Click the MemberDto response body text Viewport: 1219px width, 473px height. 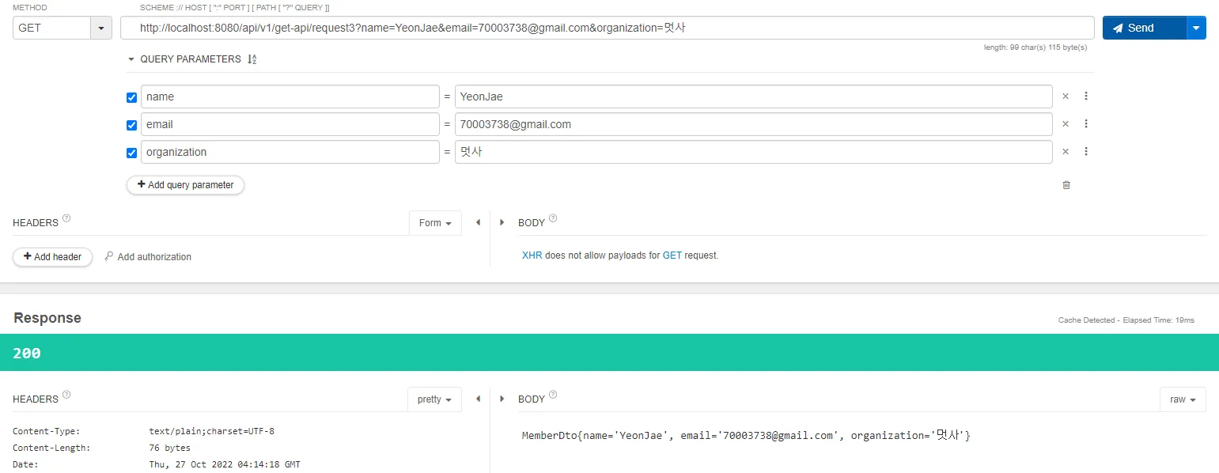[746, 435]
